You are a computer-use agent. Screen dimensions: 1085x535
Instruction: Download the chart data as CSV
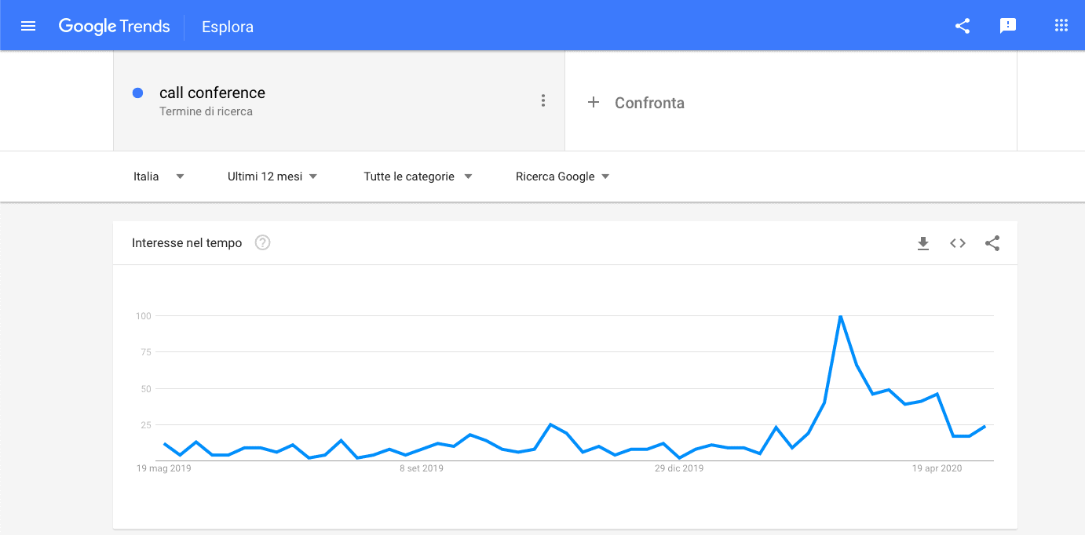tap(923, 243)
